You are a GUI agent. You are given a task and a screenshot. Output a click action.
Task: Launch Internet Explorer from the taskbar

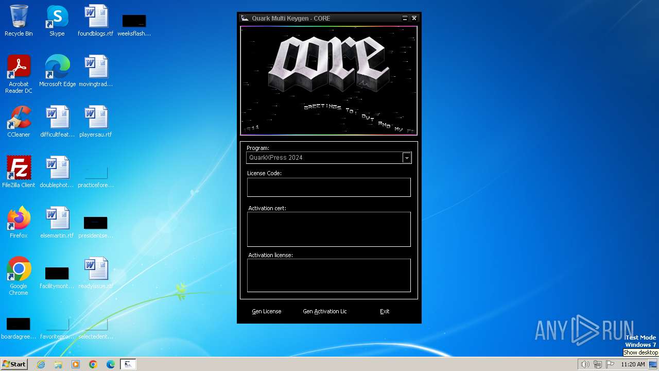click(41, 364)
